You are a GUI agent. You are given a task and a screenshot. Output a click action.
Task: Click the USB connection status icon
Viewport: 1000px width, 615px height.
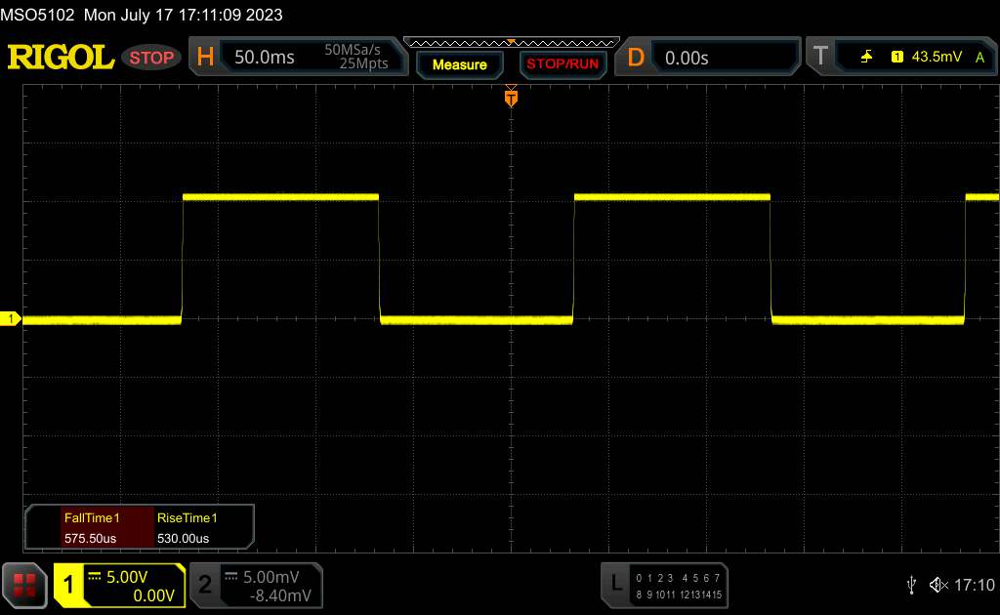pos(911,585)
